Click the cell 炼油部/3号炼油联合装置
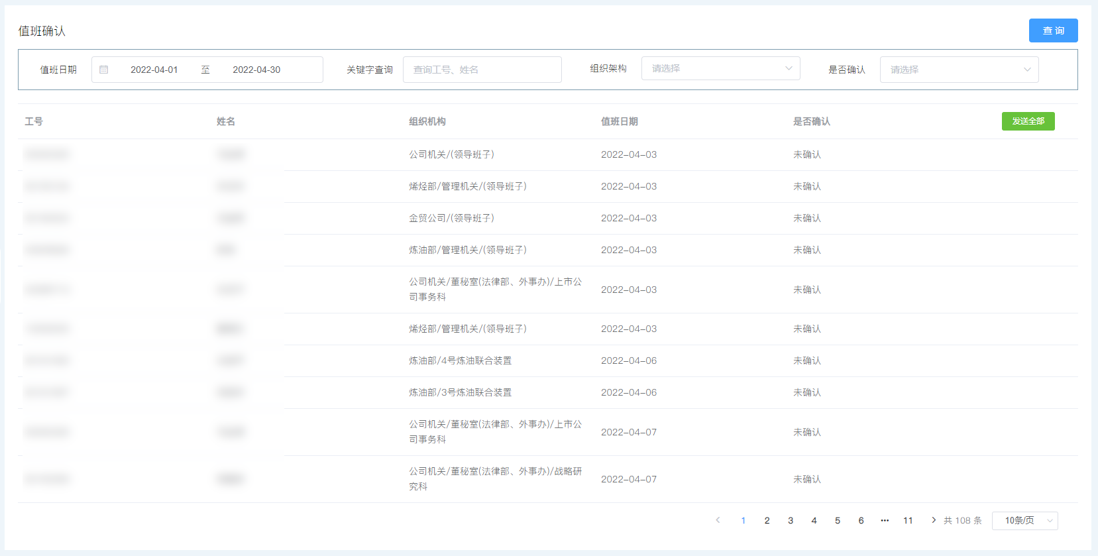The width and height of the screenshot is (1098, 556). 461,392
